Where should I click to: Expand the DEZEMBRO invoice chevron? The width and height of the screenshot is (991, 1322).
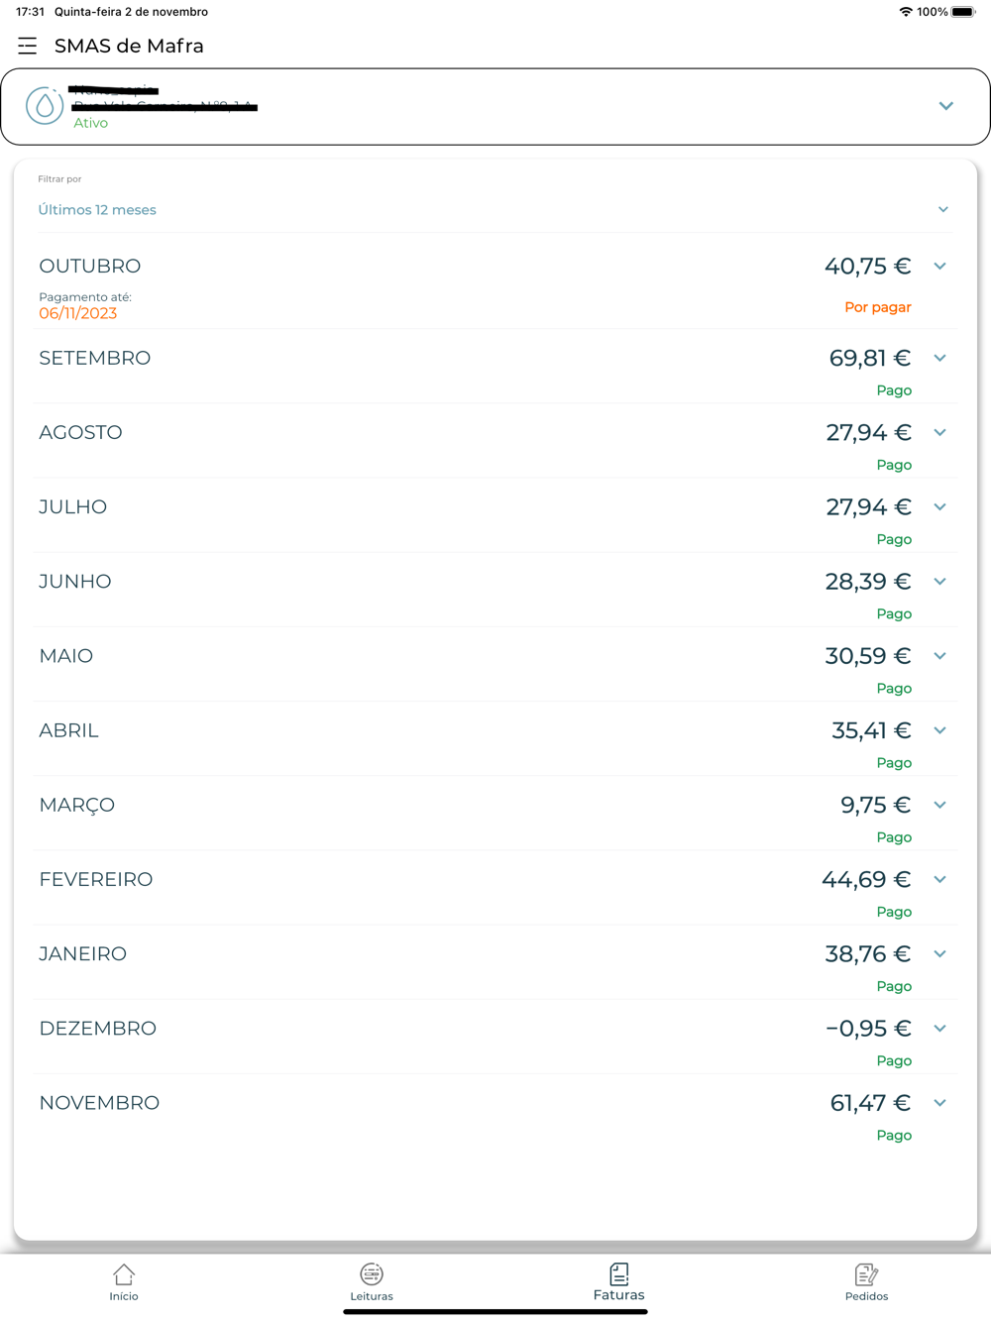[x=939, y=1028]
